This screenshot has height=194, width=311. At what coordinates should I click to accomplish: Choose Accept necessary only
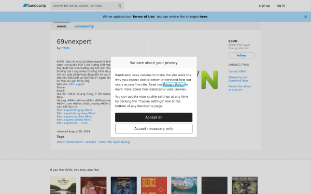tap(154, 129)
